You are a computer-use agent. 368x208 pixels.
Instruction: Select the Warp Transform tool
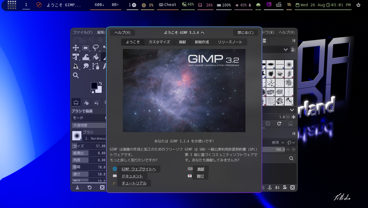click(x=86, y=57)
